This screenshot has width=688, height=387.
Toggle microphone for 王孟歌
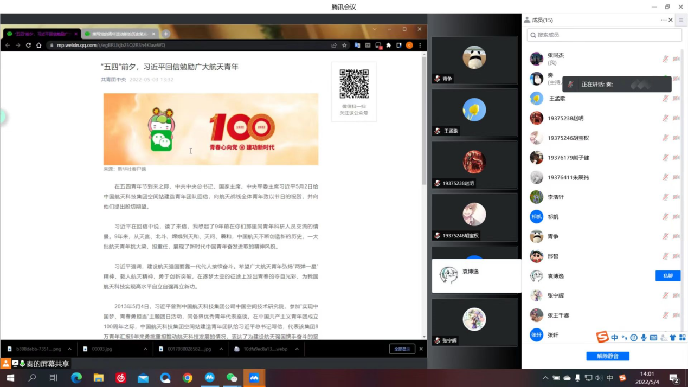[x=665, y=99]
